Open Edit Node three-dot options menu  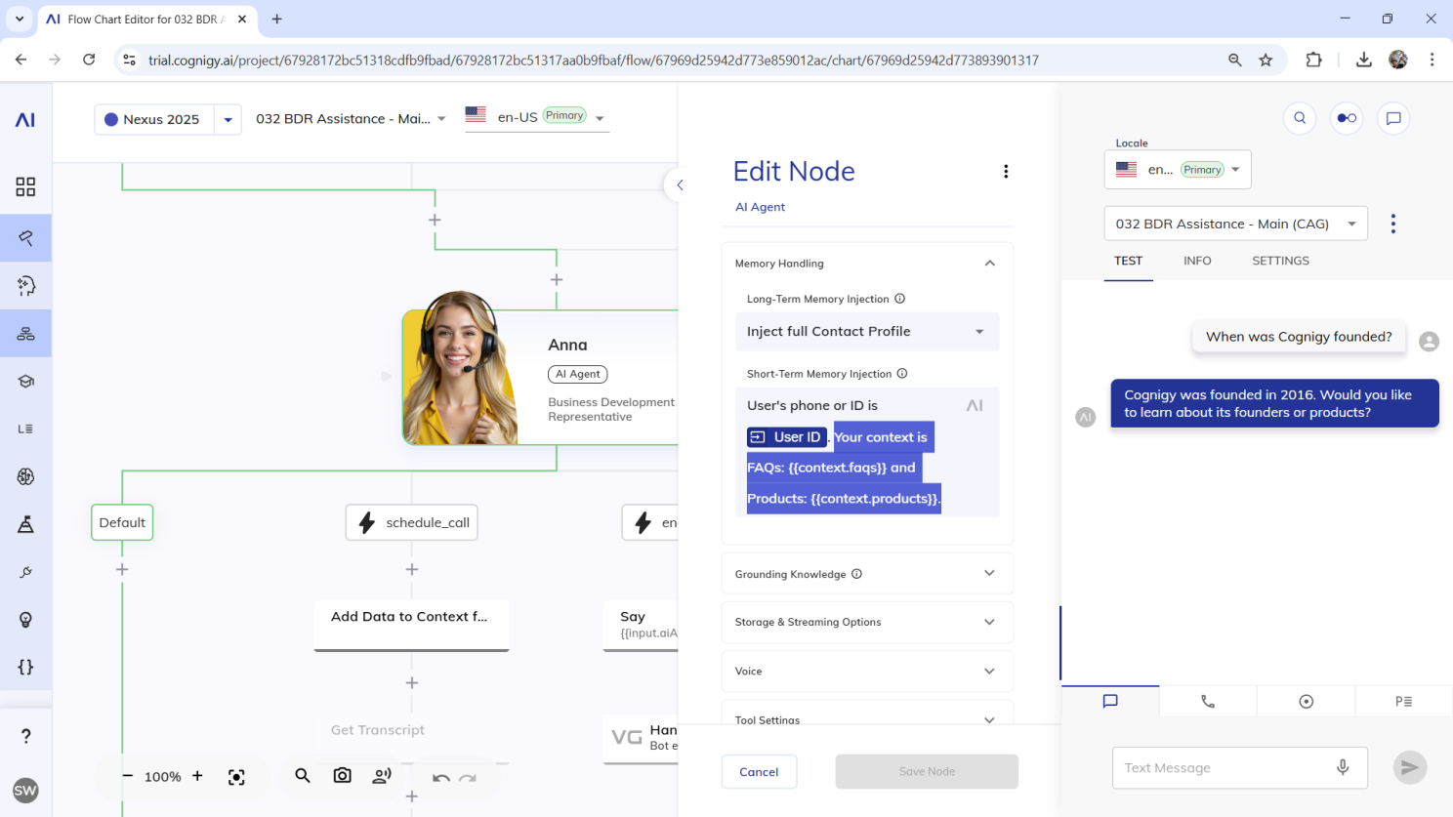coord(1006,172)
